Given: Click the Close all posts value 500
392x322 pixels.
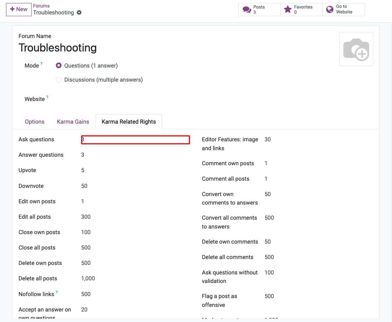Looking at the screenshot, I should [x=86, y=248].
